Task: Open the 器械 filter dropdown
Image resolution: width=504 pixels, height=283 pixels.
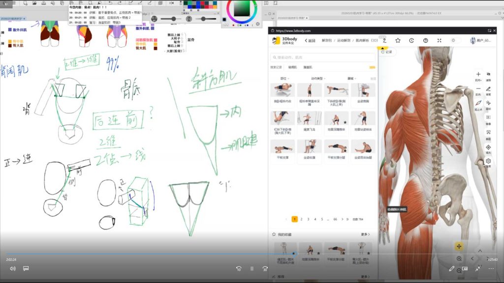Action: 351,79
